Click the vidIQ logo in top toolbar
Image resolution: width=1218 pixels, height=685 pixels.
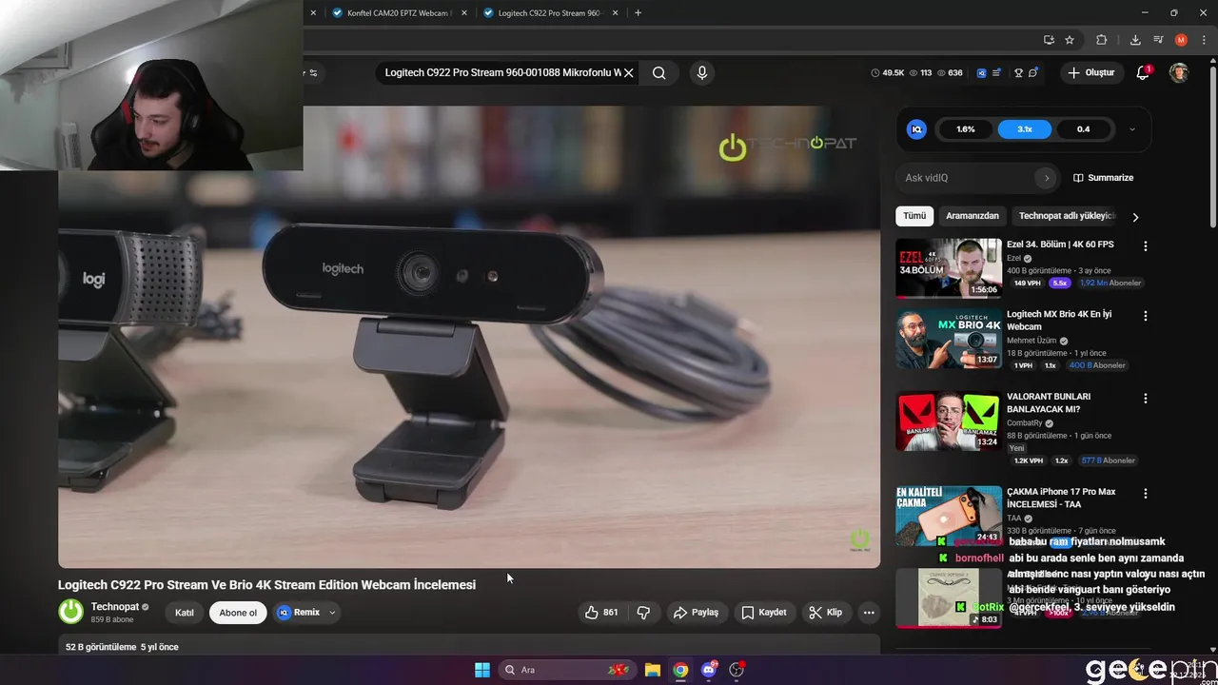click(981, 72)
